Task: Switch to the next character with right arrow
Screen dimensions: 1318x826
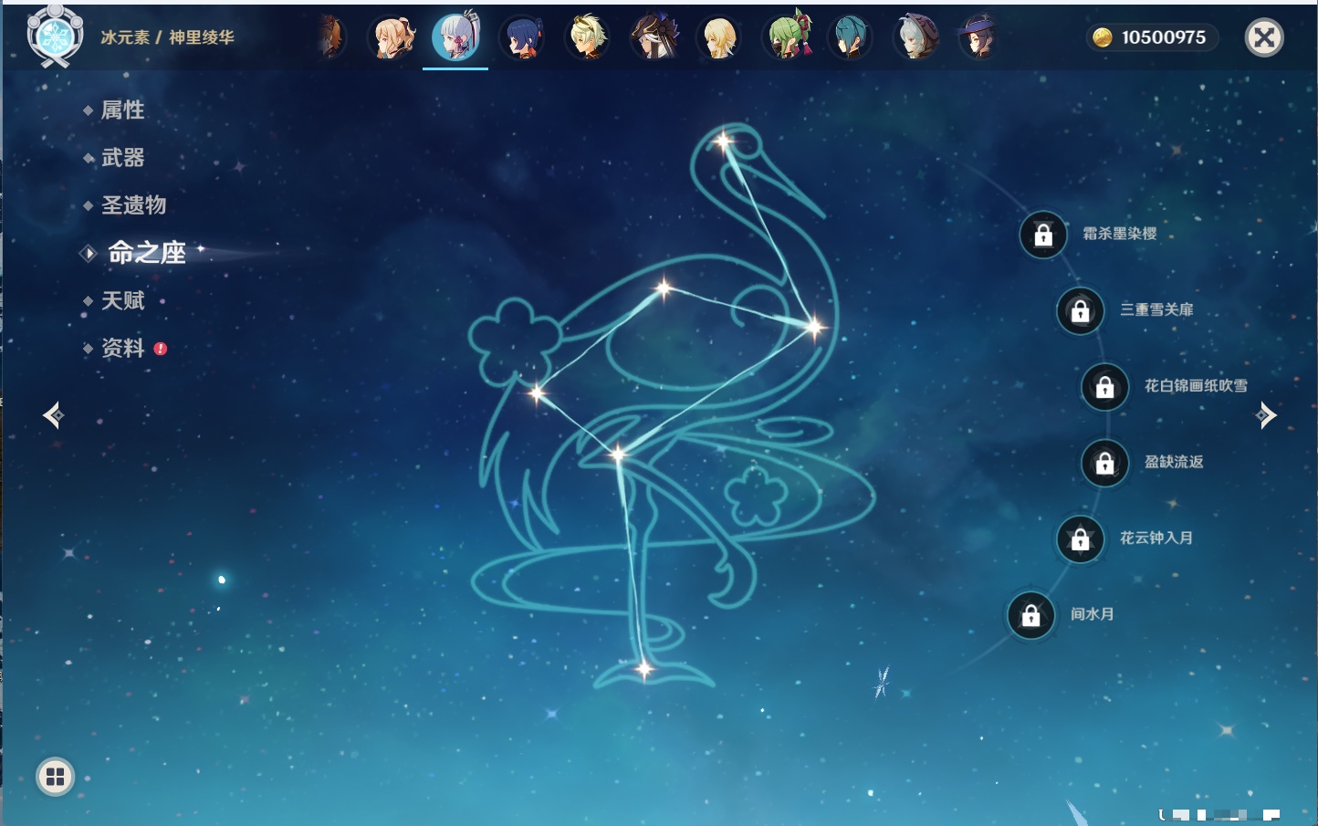Action: coord(1266,415)
